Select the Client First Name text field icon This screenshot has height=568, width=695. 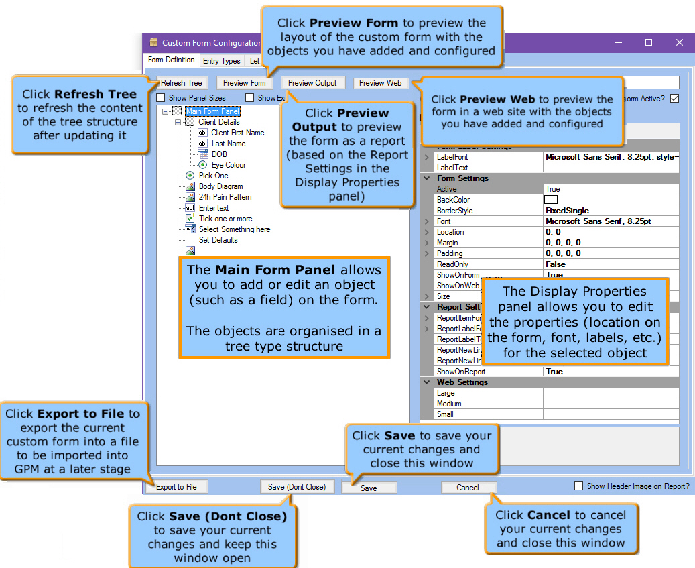203,133
